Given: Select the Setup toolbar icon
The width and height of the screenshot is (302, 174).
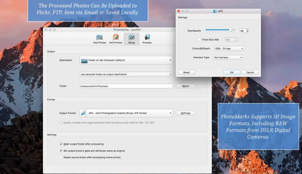Looking at the screenshot, I should [131, 39].
